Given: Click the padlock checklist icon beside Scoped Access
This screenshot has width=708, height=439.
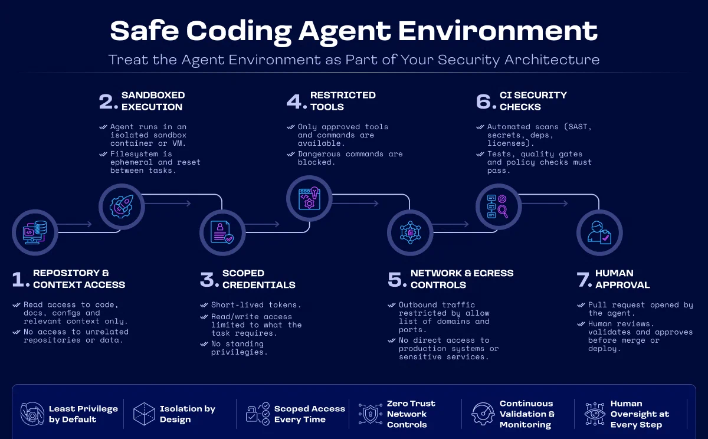Looking at the screenshot, I should (x=258, y=414).
